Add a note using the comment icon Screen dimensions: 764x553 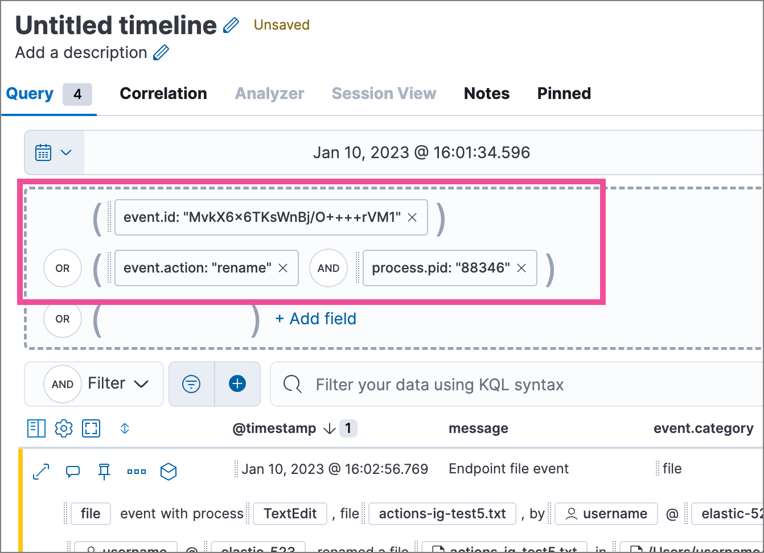(x=73, y=471)
